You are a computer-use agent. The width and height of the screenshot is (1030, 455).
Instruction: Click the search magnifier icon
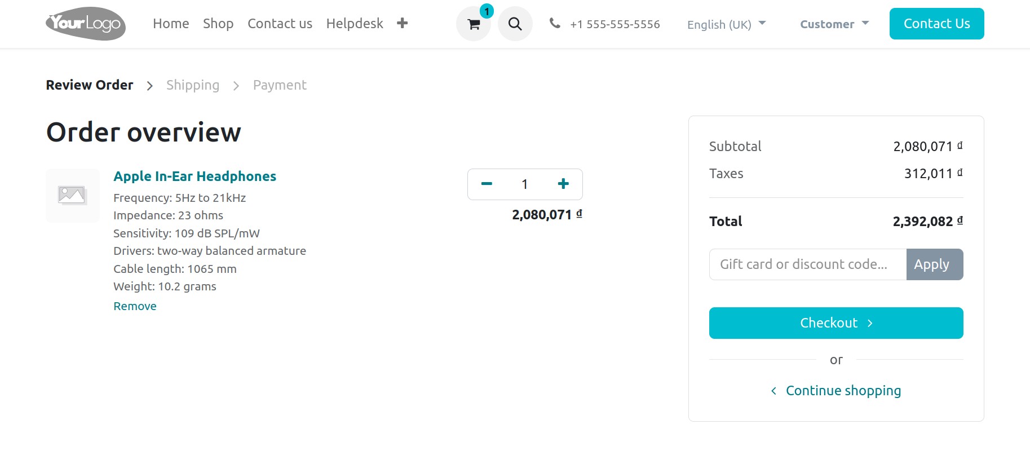(515, 24)
